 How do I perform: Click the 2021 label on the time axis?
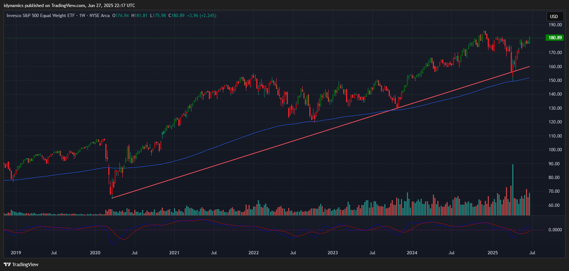(x=174, y=253)
